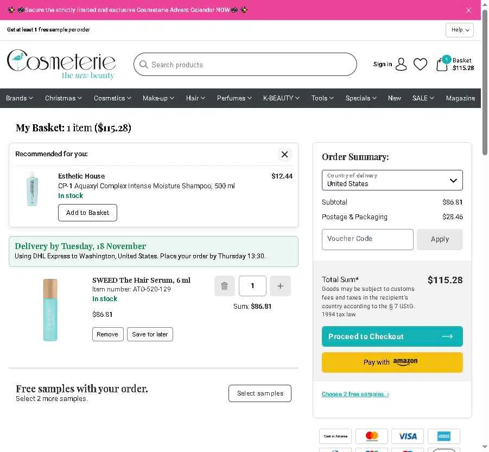Expand the Tools menu
Screen dimensions: 489x452
pyautogui.click(x=322, y=98)
